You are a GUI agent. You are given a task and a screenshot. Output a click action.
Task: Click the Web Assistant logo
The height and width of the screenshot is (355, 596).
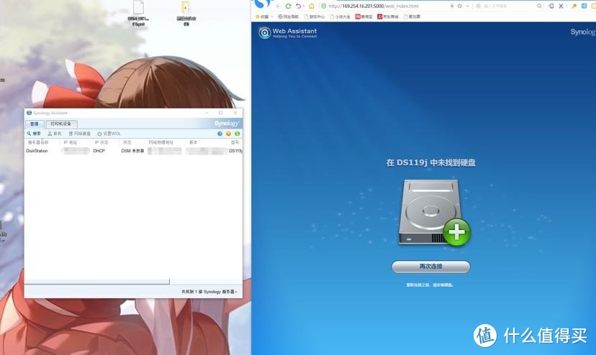pyautogui.click(x=288, y=32)
